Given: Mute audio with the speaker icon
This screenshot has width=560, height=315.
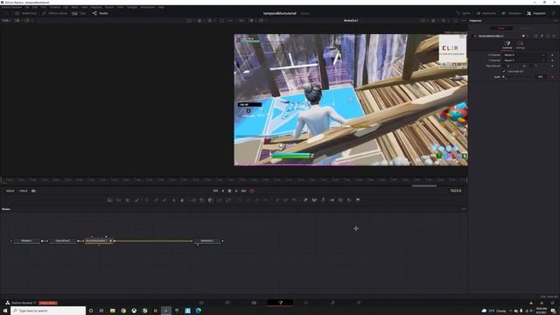Looking at the screenshot, I should coord(33,191).
